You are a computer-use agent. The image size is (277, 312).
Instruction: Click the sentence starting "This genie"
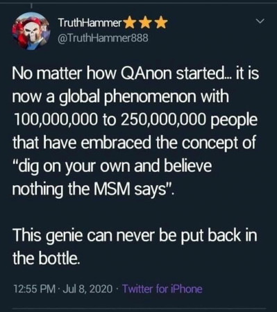tap(135, 247)
